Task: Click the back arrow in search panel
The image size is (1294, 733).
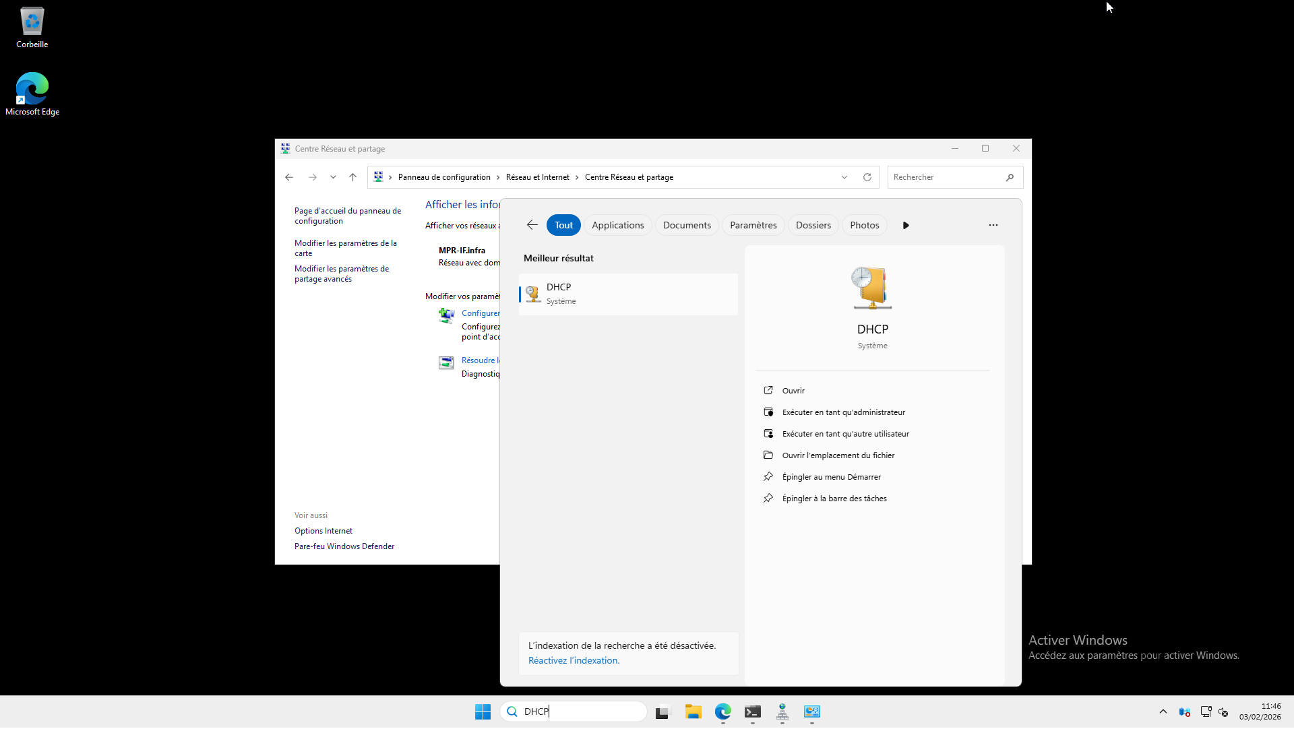Action: tap(532, 225)
